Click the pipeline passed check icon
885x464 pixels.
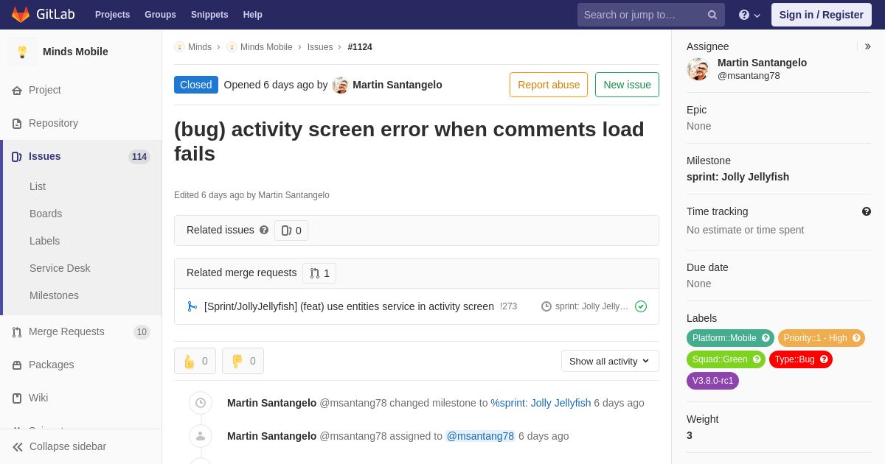(x=641, y=306)
